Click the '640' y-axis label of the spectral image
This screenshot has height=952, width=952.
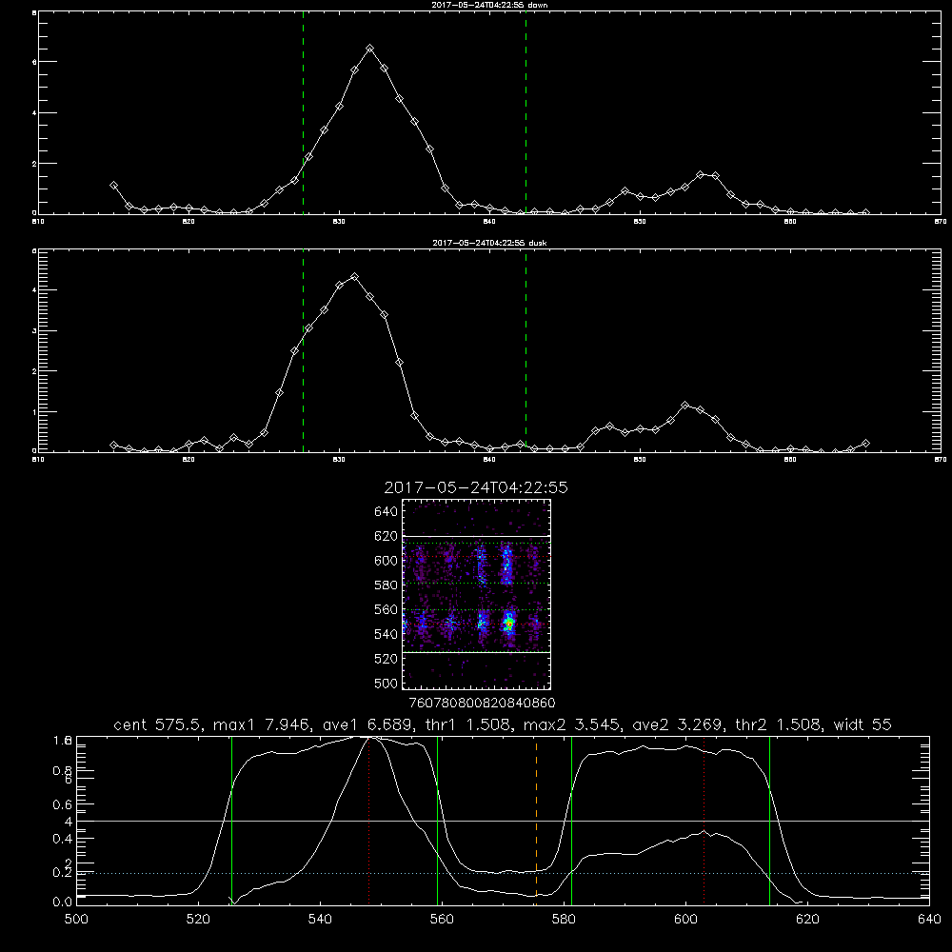click(x=386, y=511)
